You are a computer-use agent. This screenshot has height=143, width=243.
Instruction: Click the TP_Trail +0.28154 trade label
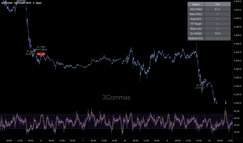pos(30,53)
